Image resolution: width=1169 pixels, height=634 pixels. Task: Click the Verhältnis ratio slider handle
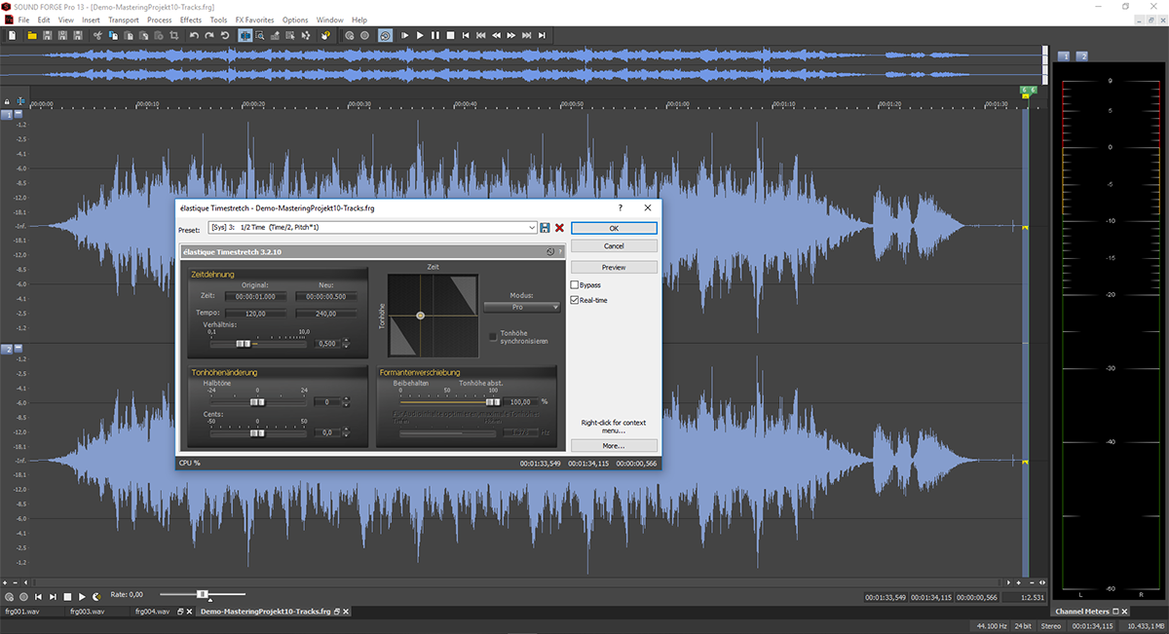tap(244, 344)
